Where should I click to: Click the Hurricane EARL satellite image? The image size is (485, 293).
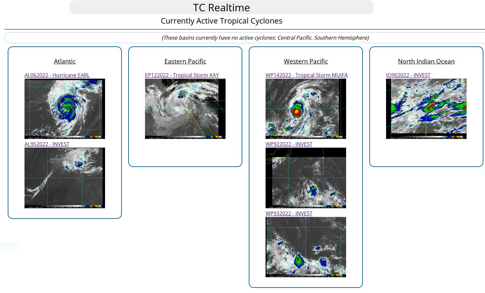(x=65, y=109)
